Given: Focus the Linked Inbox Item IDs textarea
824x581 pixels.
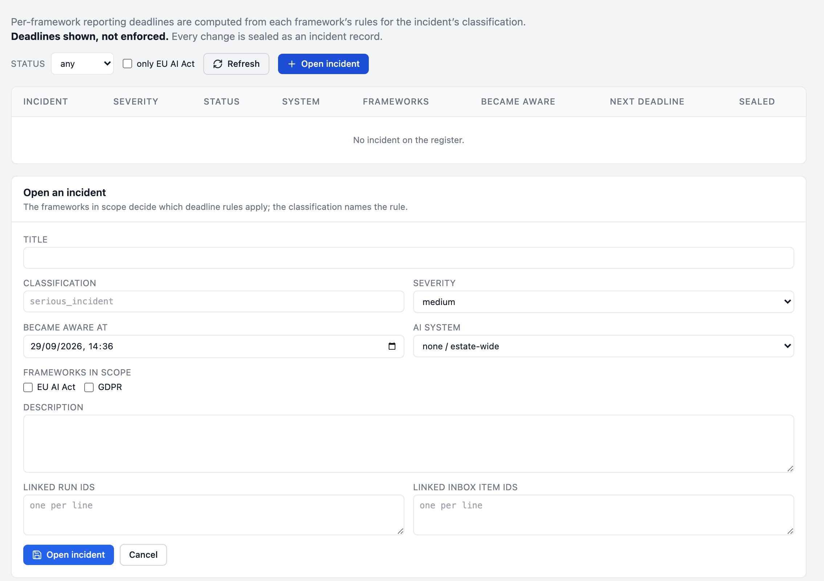Looking at the screenshot, I should pyautogui.click(x=603, y=515).
